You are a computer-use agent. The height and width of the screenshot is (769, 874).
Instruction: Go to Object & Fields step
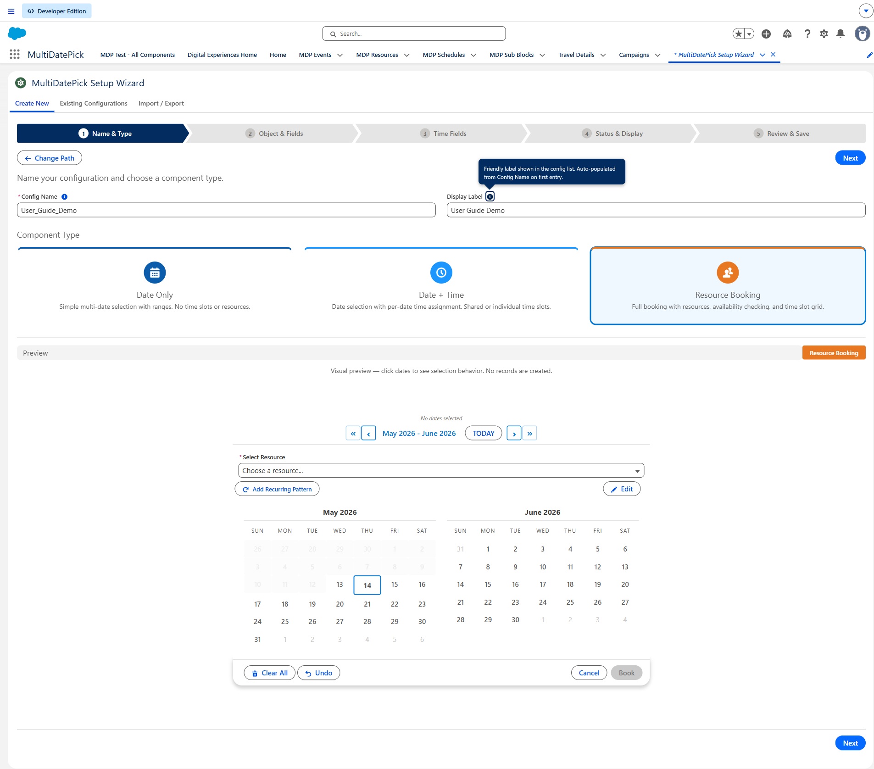point(274,134)
